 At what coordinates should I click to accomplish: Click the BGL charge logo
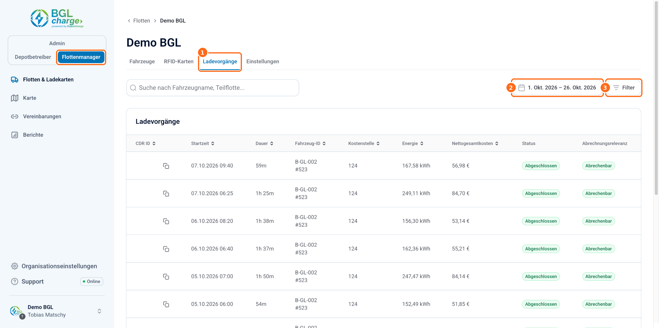57,18
